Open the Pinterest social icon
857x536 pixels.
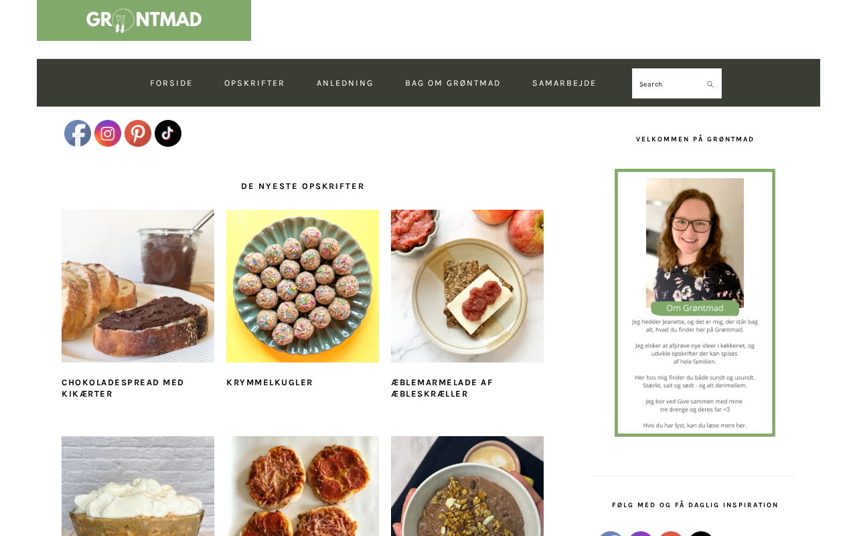click(x=138, y=133)
